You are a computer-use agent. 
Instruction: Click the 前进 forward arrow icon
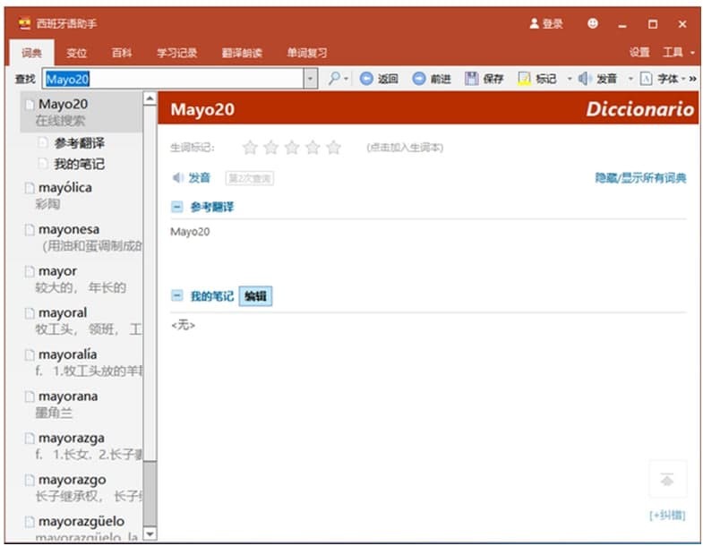coord(419,79)
